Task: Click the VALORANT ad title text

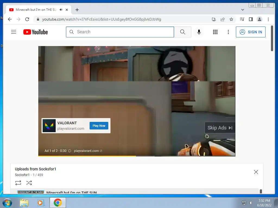Action: (67, 123)
